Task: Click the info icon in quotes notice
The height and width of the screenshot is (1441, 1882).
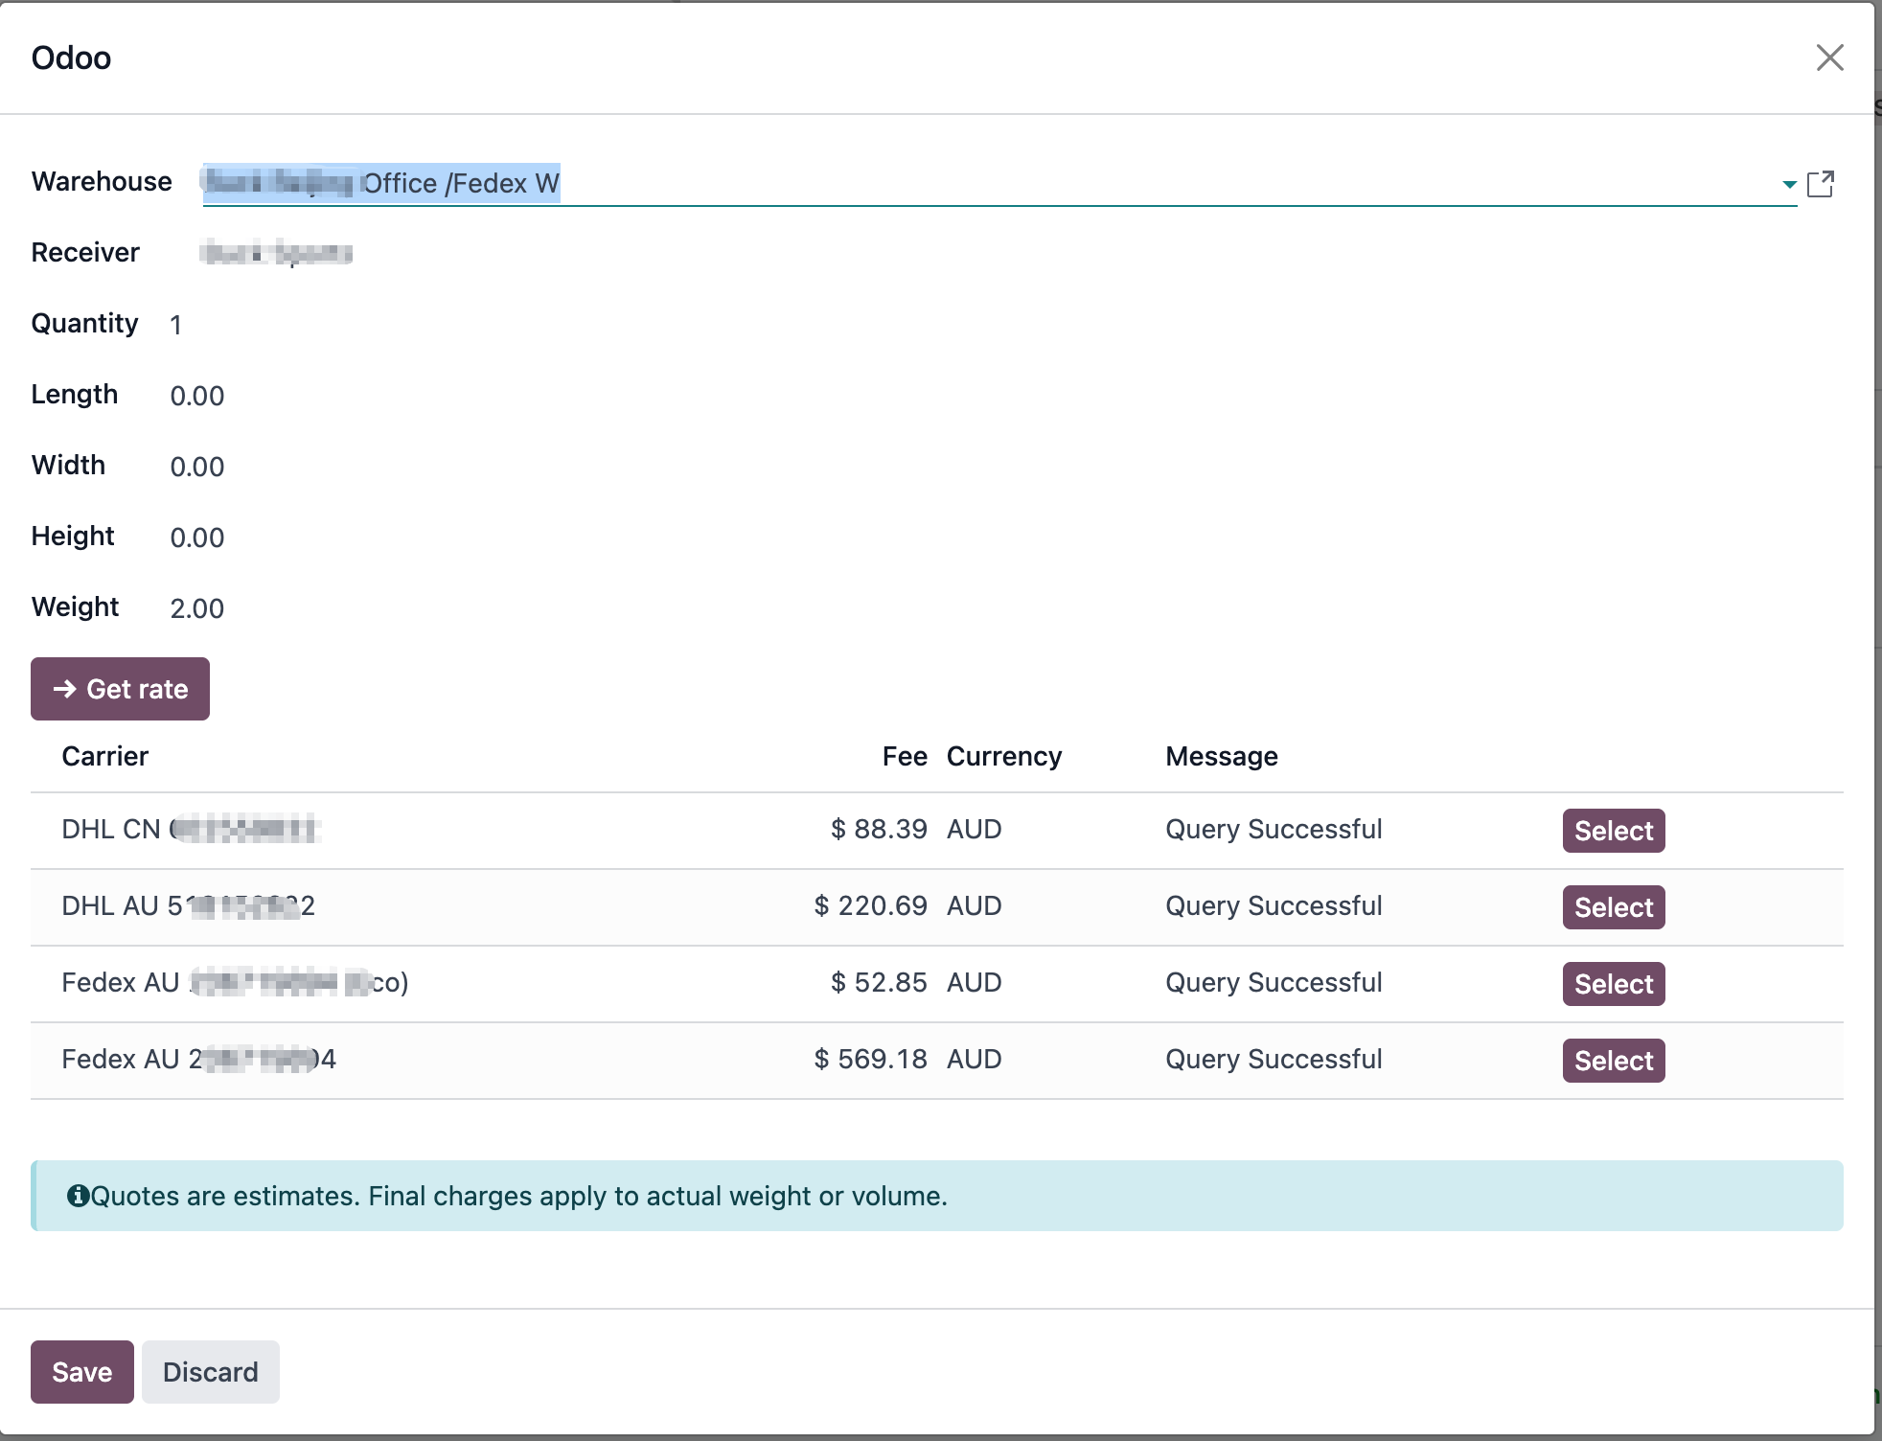Action: (78, 1196)
